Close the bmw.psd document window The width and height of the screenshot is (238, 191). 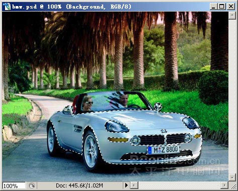pyautogui.click(x=231, y=7)
